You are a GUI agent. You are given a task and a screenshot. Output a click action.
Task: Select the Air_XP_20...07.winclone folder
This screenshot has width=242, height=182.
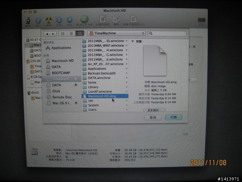pos(105,64)
